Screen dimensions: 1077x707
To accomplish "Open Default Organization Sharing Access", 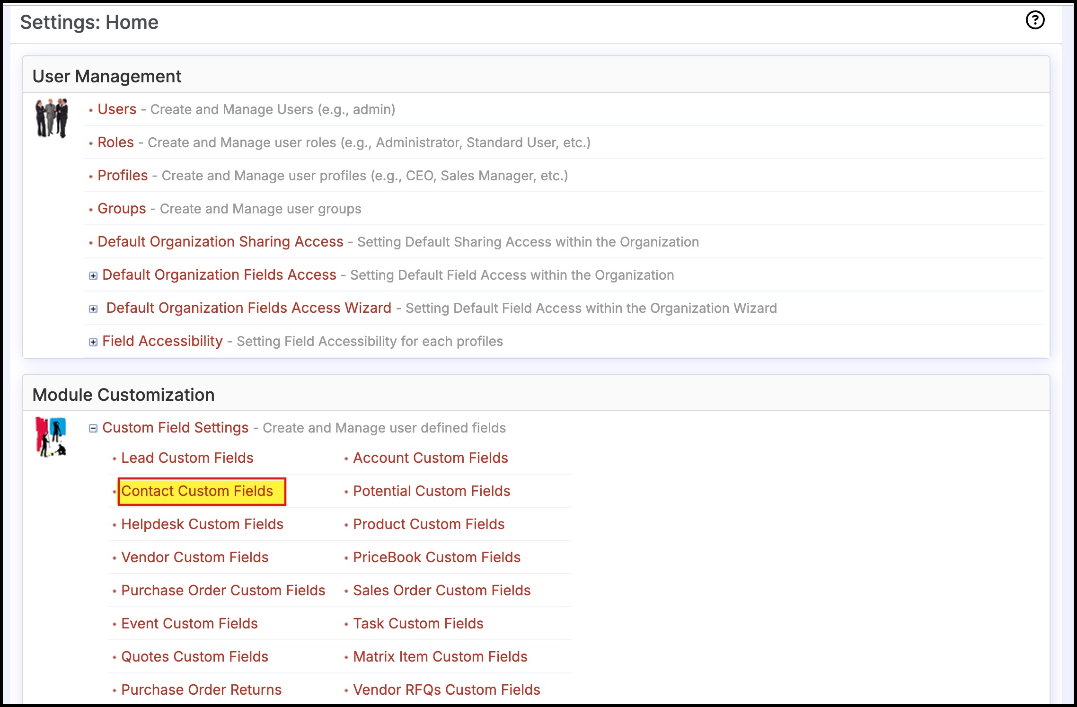I will 220,242.
